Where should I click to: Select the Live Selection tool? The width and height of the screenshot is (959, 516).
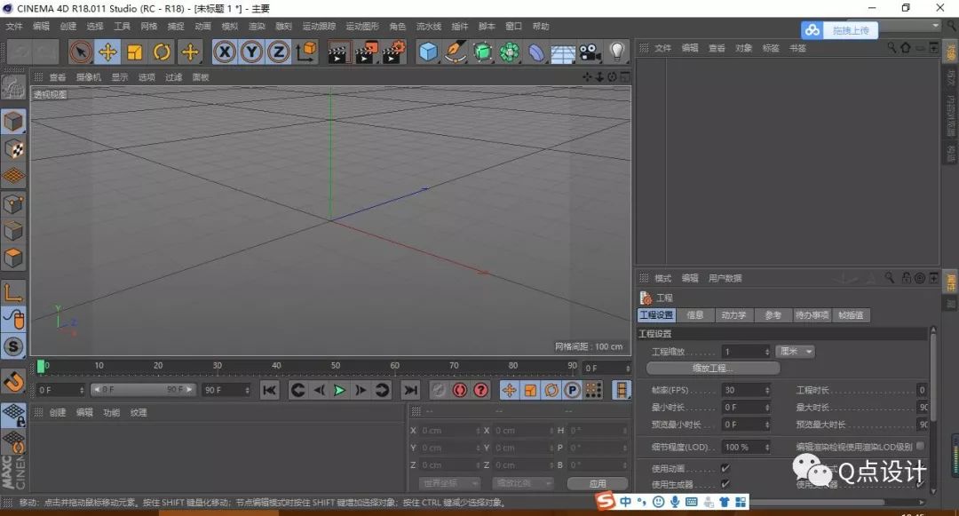pos(79,52)
